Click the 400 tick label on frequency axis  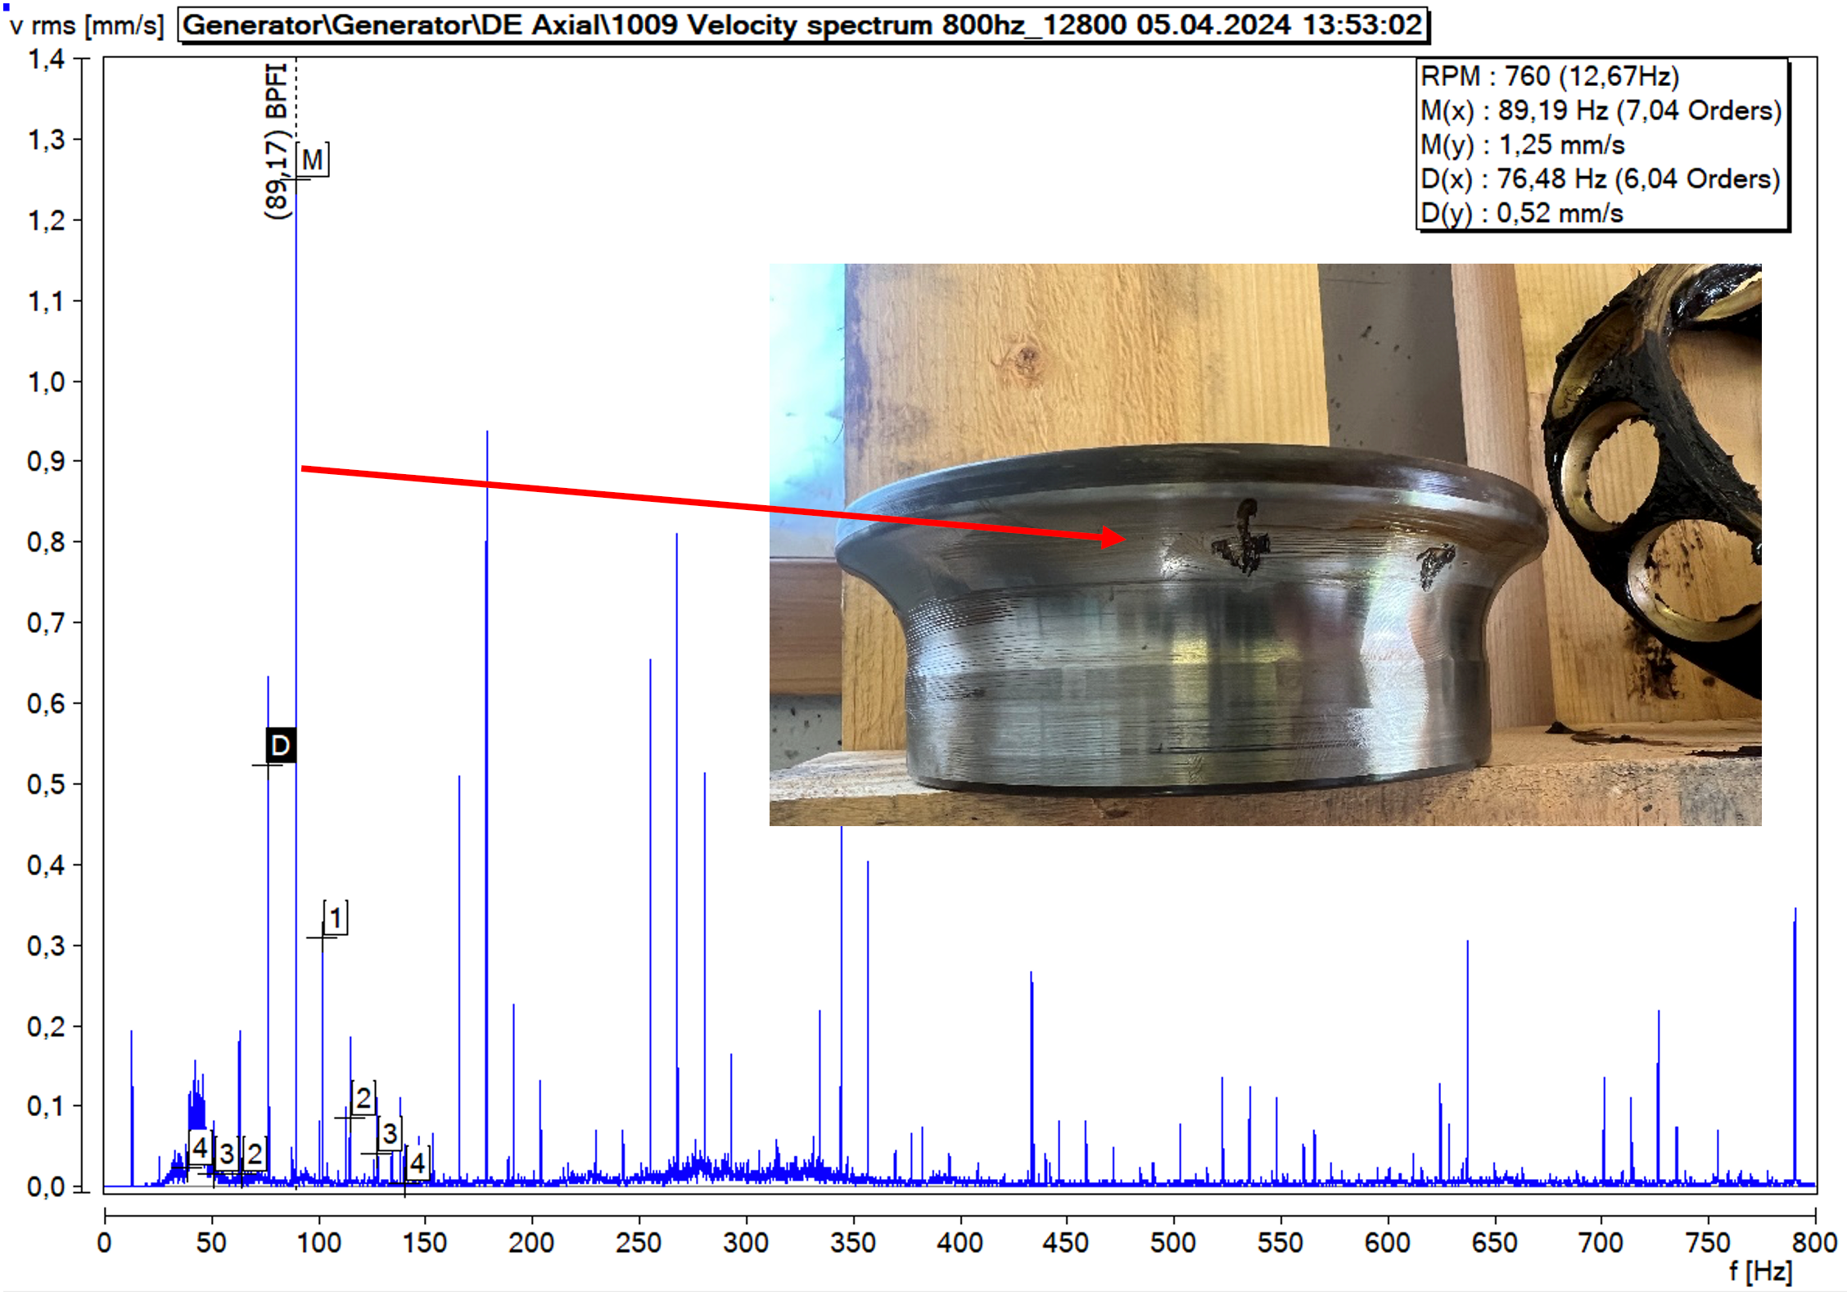pos(960,1243)
